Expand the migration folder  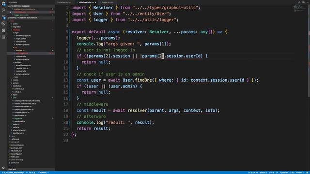coord(16,27)
